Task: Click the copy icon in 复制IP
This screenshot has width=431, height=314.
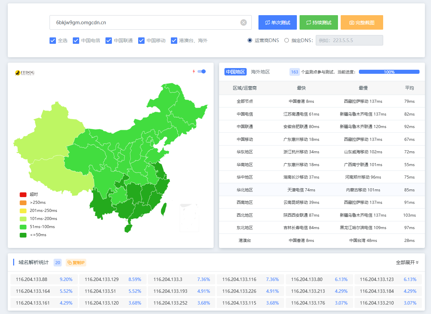Action: [x=69, y=263]
